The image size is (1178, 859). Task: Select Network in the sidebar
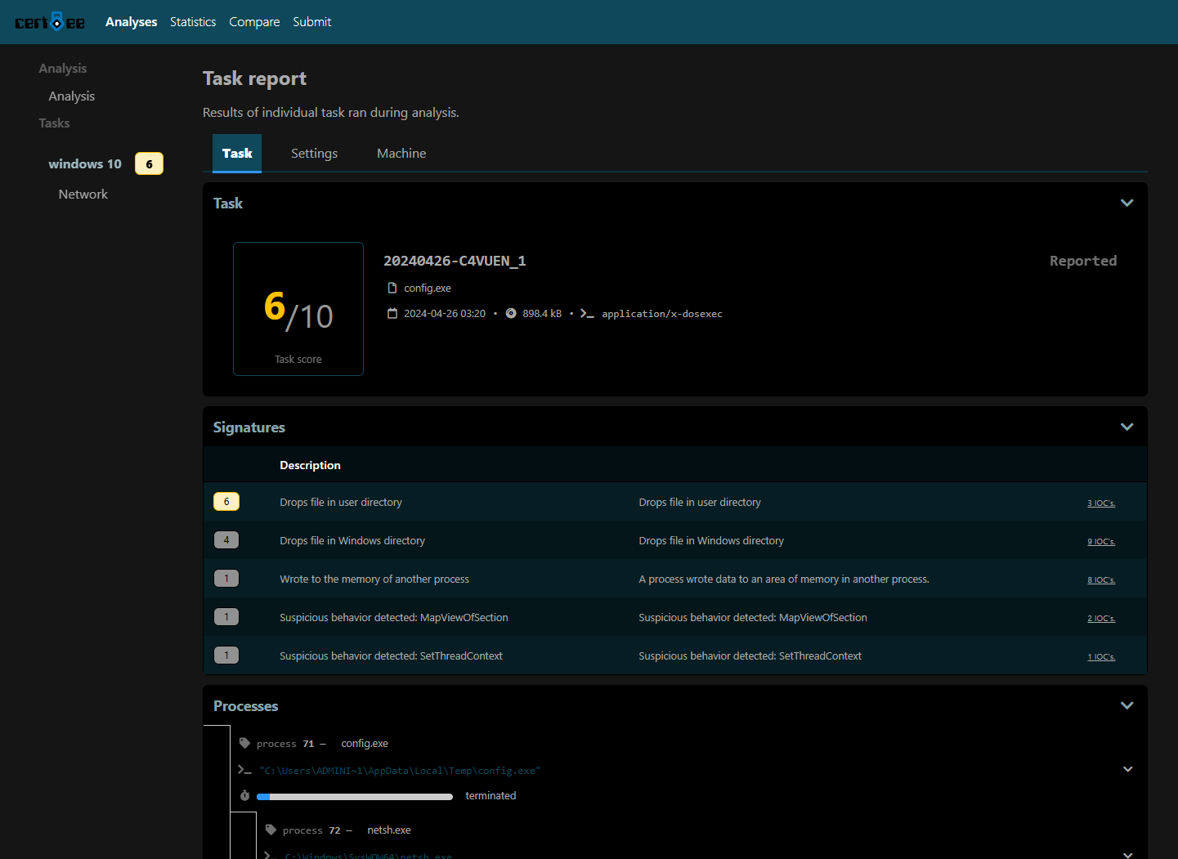coord(83,195)
